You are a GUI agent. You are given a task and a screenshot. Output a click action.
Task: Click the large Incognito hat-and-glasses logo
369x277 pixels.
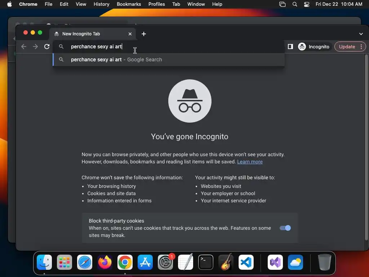[x=190, y=101]
